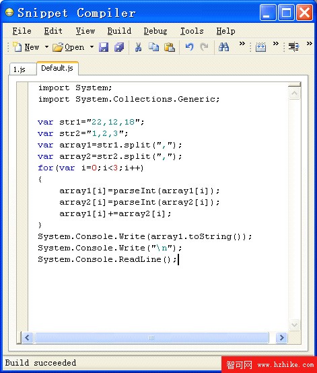Expand the Open button dropdown arrow
The width and height of the screenshot is (317, 373).
tap(92, 47)
